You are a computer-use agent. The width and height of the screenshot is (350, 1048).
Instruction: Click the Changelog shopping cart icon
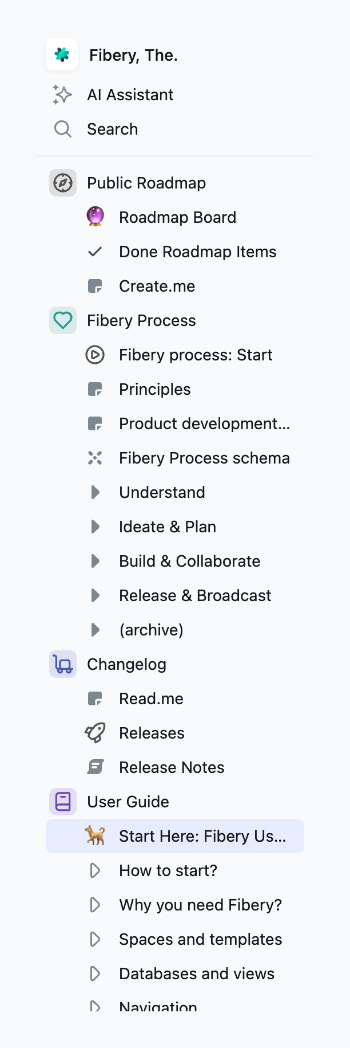click(x=63, y=664)
